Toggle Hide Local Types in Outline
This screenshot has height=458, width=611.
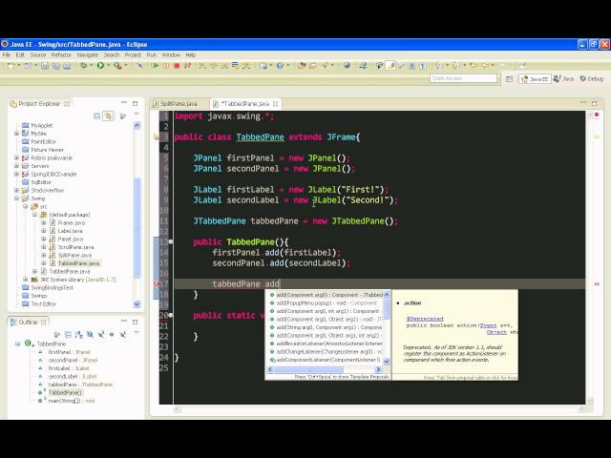tap(123, 335)
